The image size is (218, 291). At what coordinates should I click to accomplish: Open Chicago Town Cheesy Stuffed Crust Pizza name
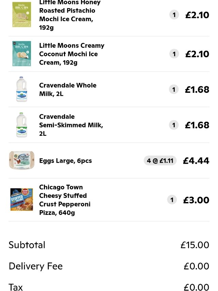click(65, 200)
